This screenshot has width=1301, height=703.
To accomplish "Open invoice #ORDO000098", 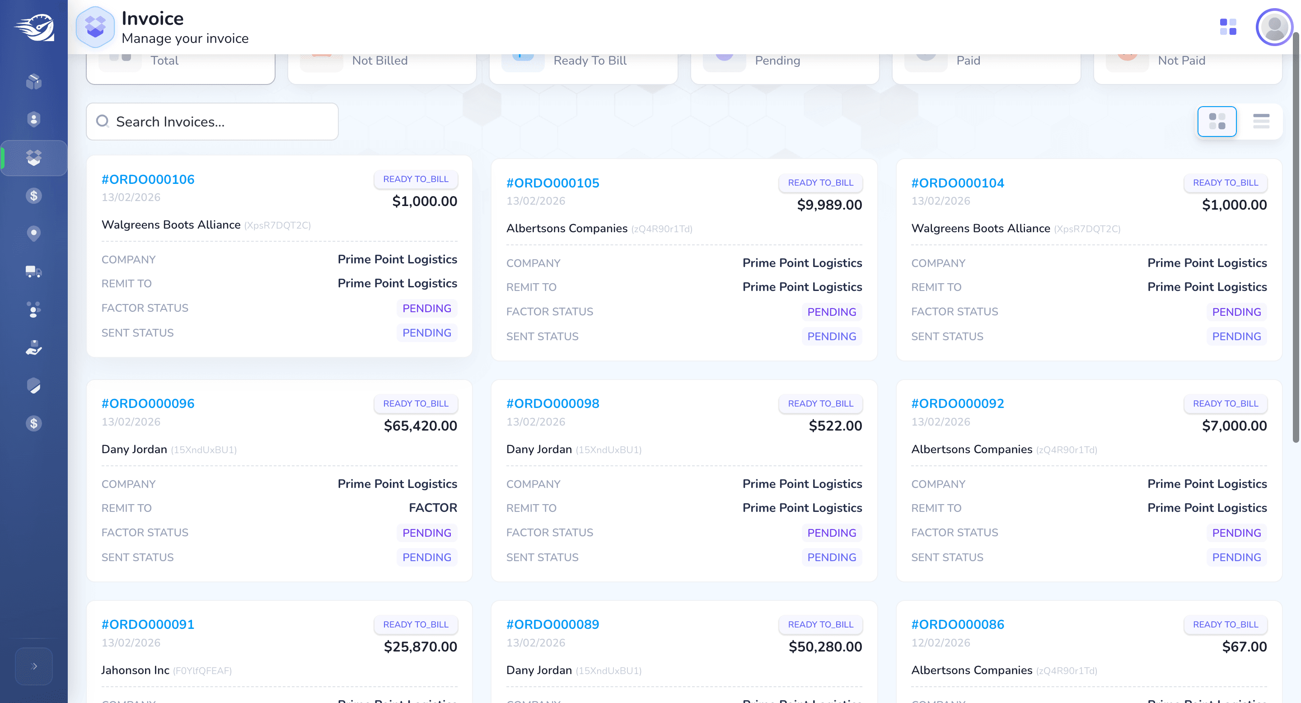I will pos(552,403).
